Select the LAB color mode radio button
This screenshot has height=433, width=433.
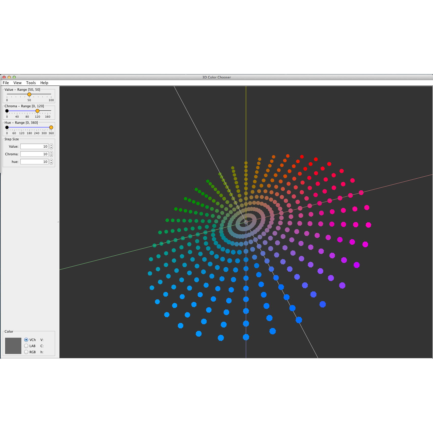point(26,346)
